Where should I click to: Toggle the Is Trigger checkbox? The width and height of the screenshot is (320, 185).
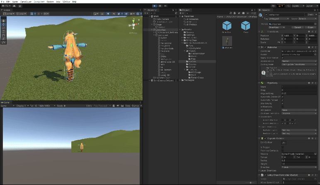pyautogui.click(x=283, y=147)
